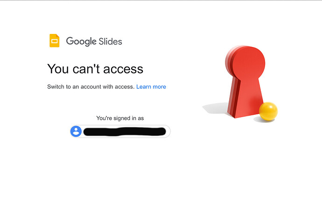Click the word "can't" in the heading
Viewport: 322px width, 205px height.
(86, 69)
